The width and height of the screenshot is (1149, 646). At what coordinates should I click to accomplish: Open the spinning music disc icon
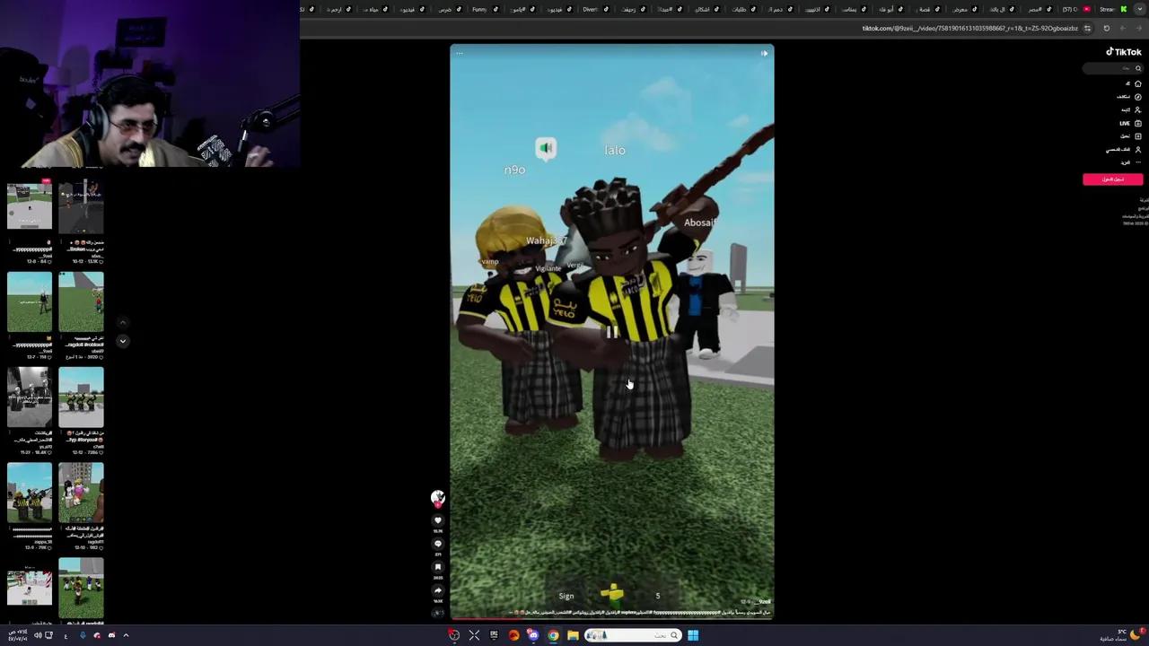pyautogui.click(x=438, y=613)
